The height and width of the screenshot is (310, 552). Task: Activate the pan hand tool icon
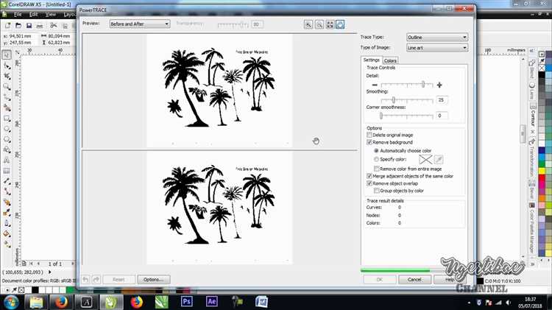[340, 24]
